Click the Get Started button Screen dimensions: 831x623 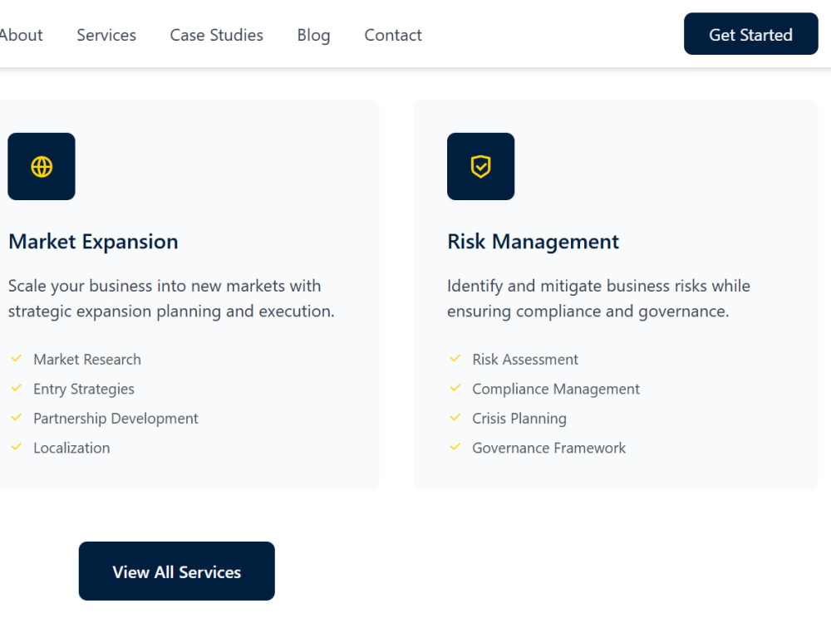coord(750,34)
